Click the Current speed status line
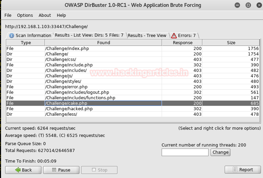 40,128
